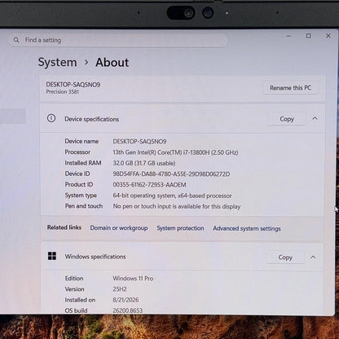339x339 pixels.
Task: Select the highlighted sidebar navigation item
Action: [13, 117]
